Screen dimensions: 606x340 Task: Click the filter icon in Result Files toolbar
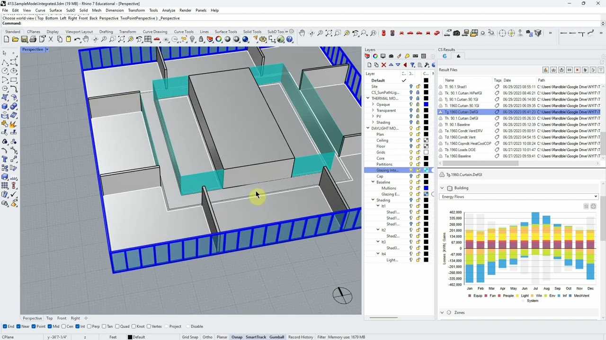pos(601,70)
